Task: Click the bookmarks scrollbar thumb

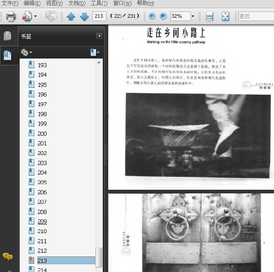Action: [x=99, y=257]
